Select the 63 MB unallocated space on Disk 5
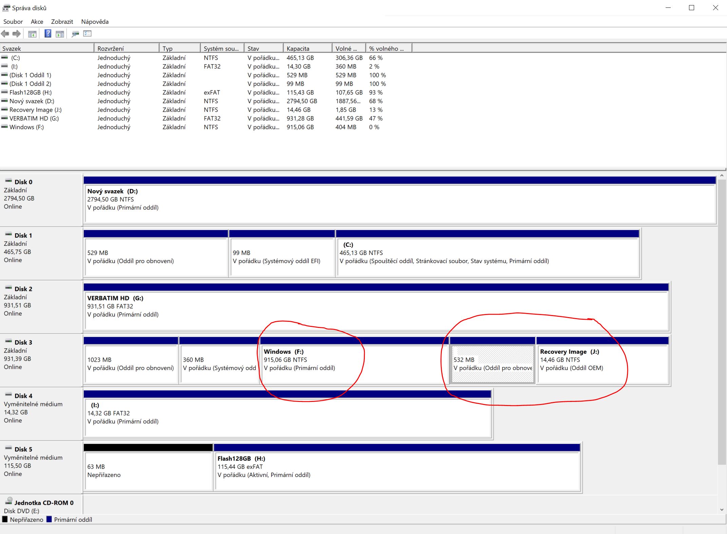This screenshot has height=534, width=727. (x=148, y=471)
